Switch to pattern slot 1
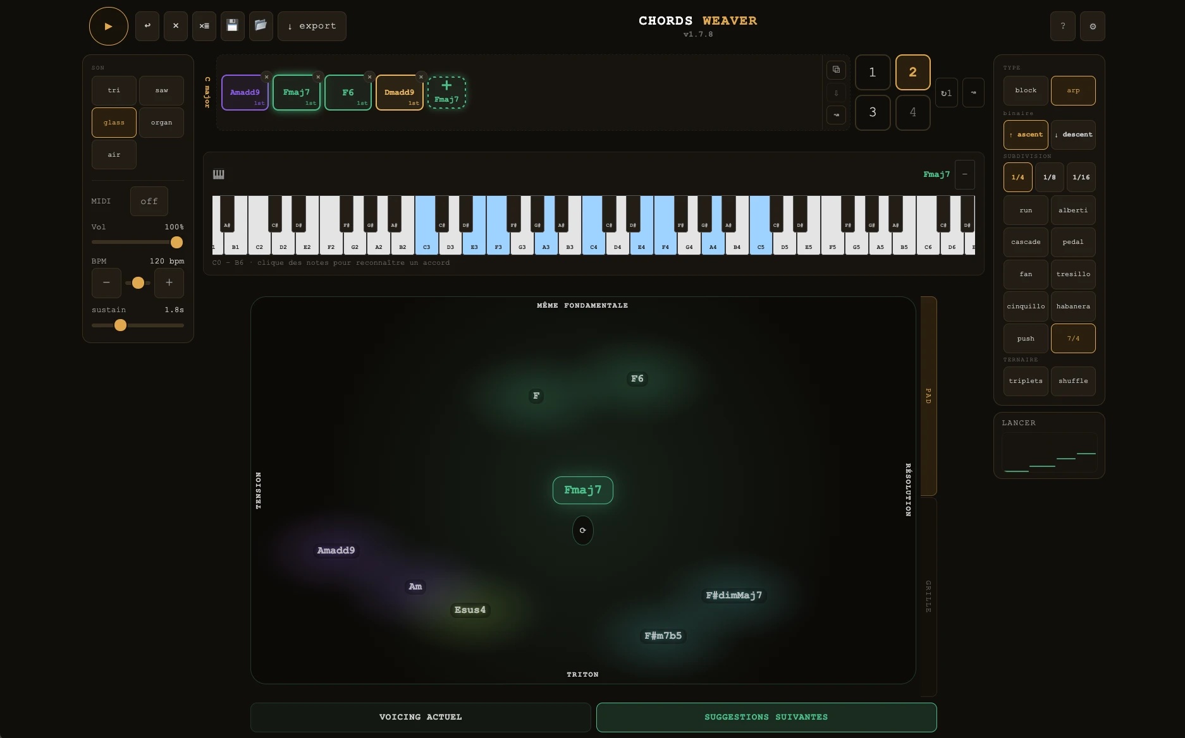The height and width of the screenshot is (738, 1185). click(873, 72)
